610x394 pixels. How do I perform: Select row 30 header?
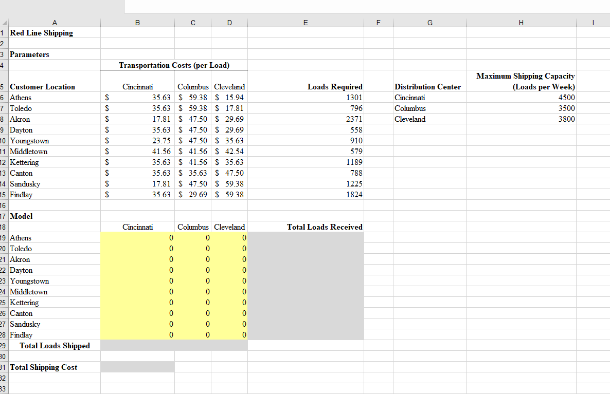[x=4, y=357]
